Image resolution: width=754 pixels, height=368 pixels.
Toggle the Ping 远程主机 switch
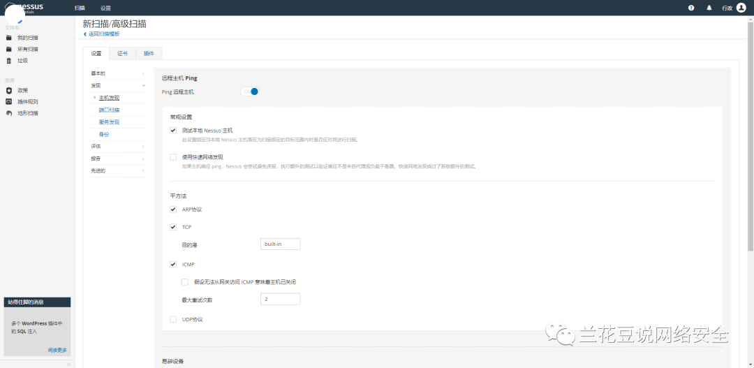tap(250, 91)
